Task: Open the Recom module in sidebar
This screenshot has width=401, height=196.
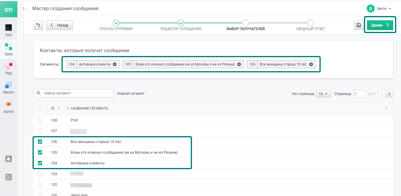Action: [x=8, y=88]
